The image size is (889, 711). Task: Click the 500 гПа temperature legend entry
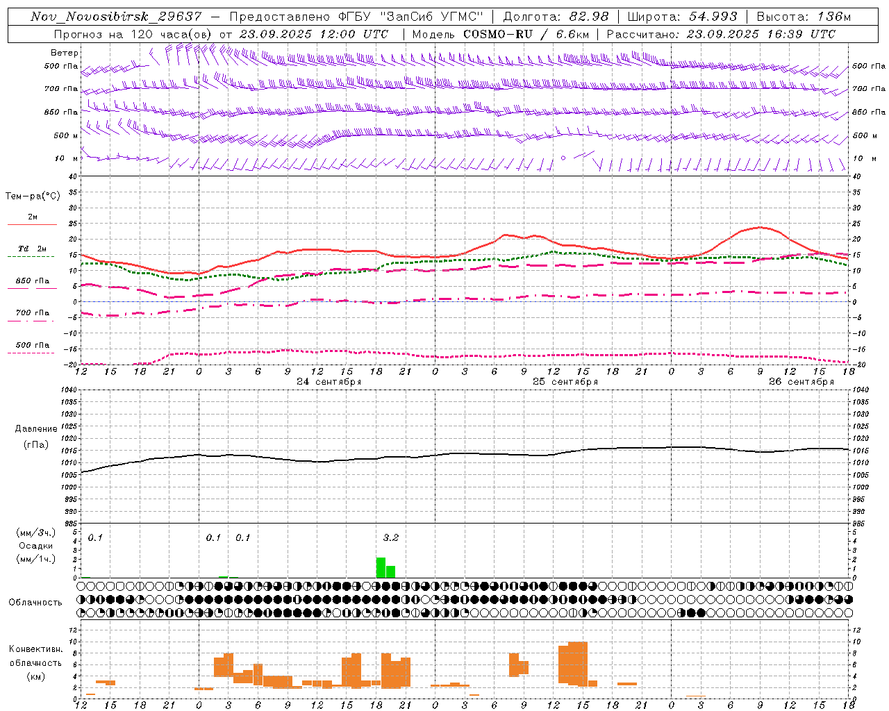click(32, 347)
